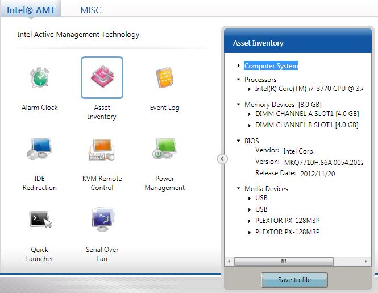Click the Power Management label
The image size is (378, 293).
165,183
